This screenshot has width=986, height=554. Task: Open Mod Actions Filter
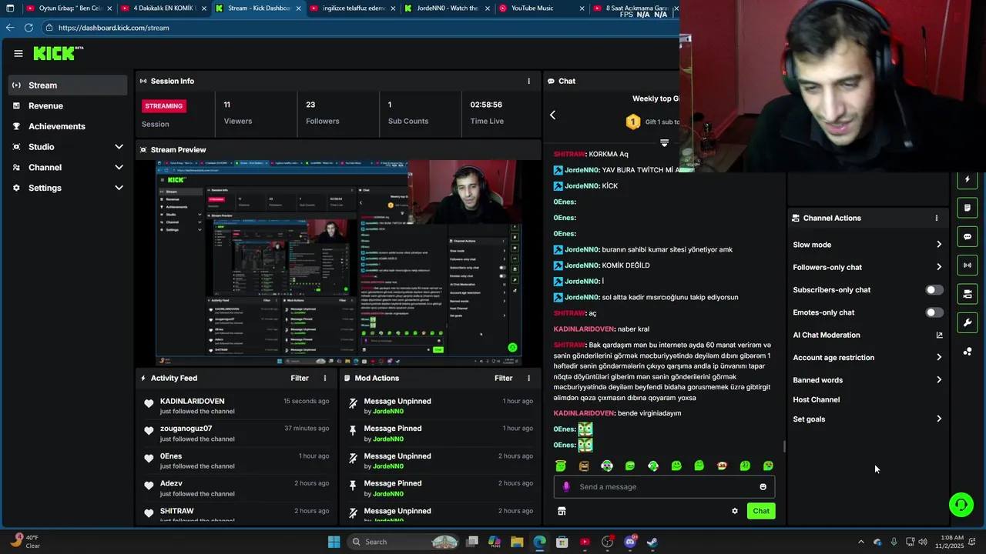503,378
